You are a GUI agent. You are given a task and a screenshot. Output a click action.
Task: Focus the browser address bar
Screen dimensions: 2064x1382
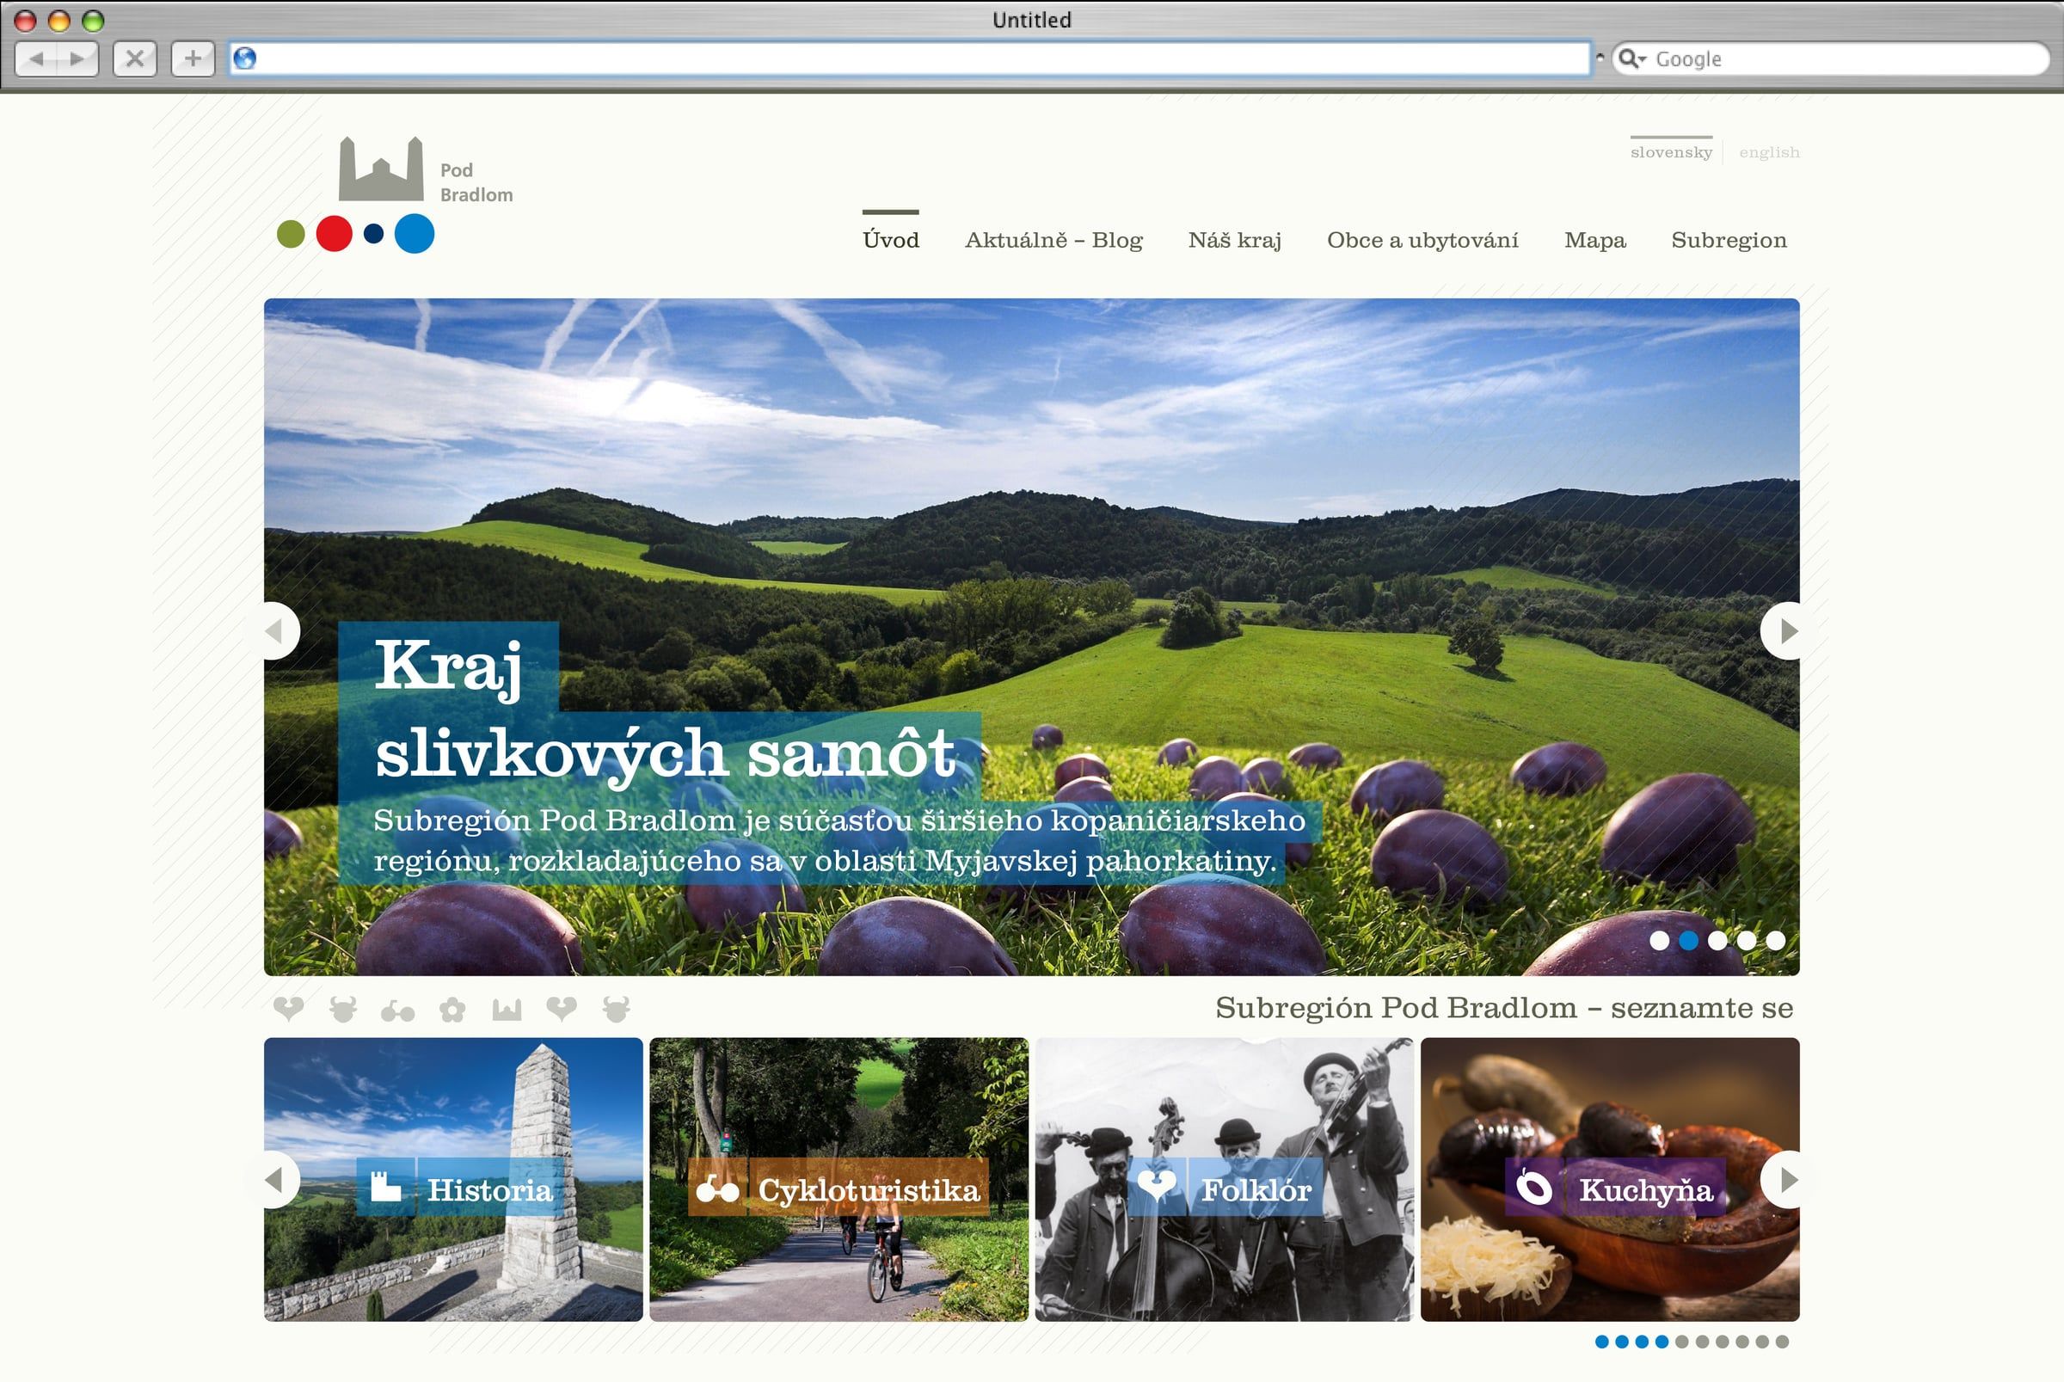click(910, 58)
